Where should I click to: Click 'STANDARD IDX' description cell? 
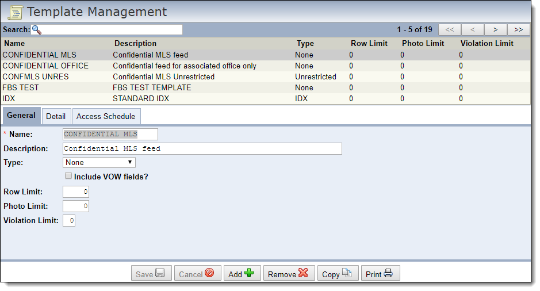tap(141, 99)
